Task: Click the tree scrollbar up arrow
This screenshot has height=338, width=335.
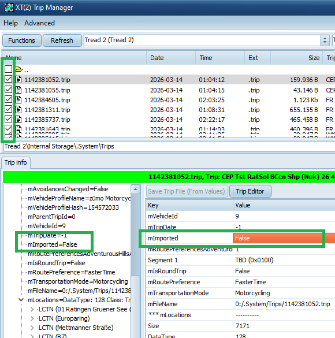Action: pos(135,190)
